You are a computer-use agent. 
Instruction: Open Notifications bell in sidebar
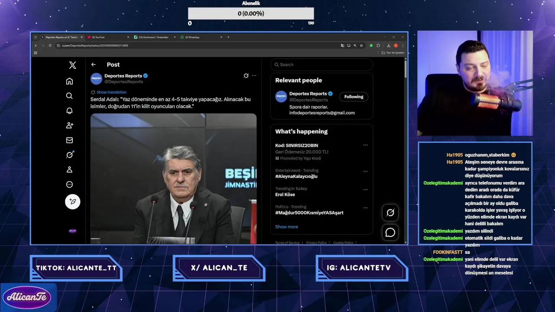[x=69, y=110]
